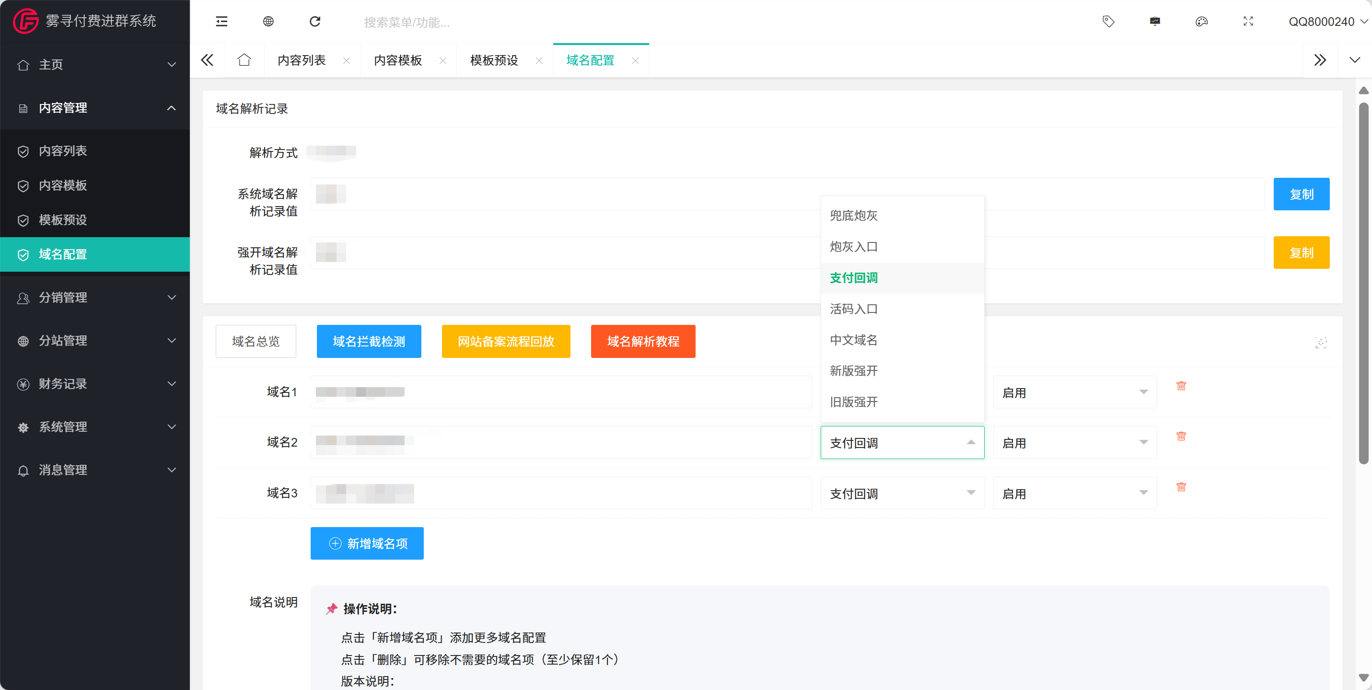Image resolution: width=1372 pixels, height=690 pixels.
Task: Close the 域名配置 tab
Action: click(635, 61)
